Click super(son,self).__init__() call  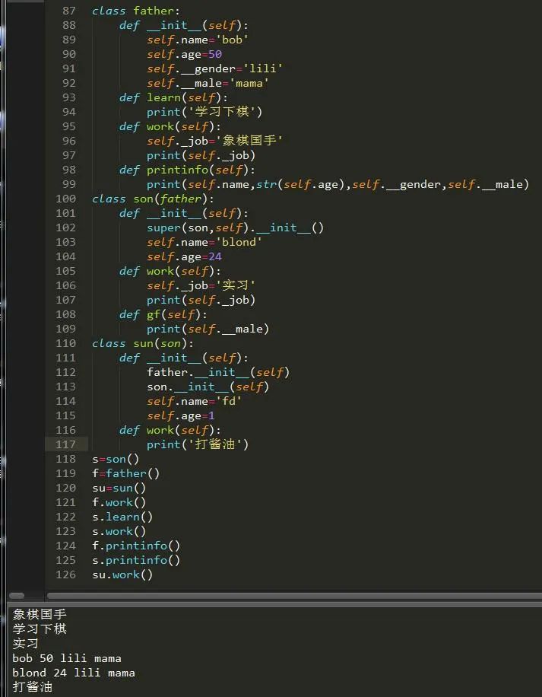[235, 228]
